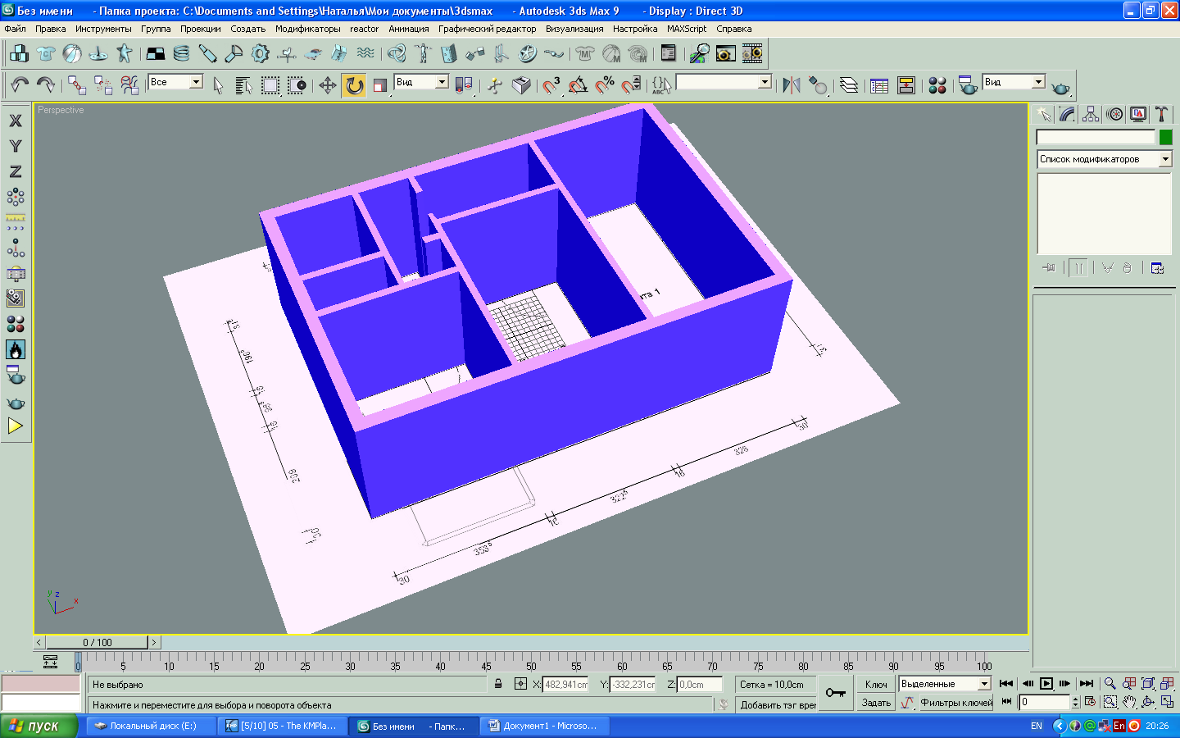Toggle Spinner Snap button

[x=631, y=84]
